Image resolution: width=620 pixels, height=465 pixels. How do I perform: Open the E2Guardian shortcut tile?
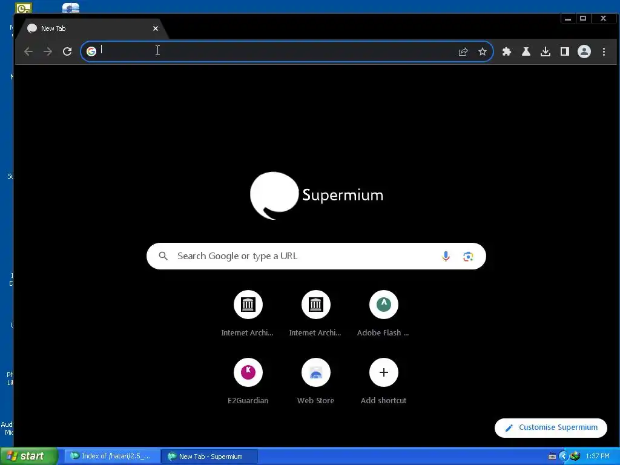click(x=248, y=381)
